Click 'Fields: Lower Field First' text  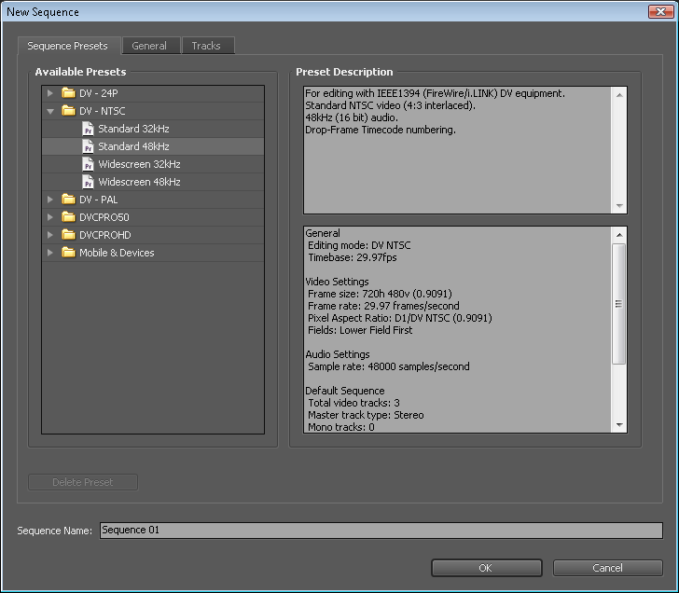tap(360, 330)
